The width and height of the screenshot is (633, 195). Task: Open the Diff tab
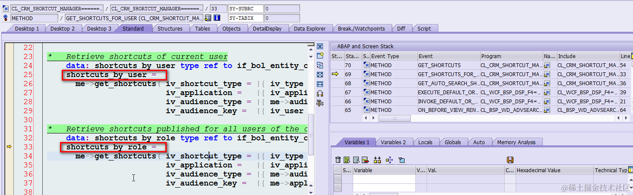(x=401, y=28)
